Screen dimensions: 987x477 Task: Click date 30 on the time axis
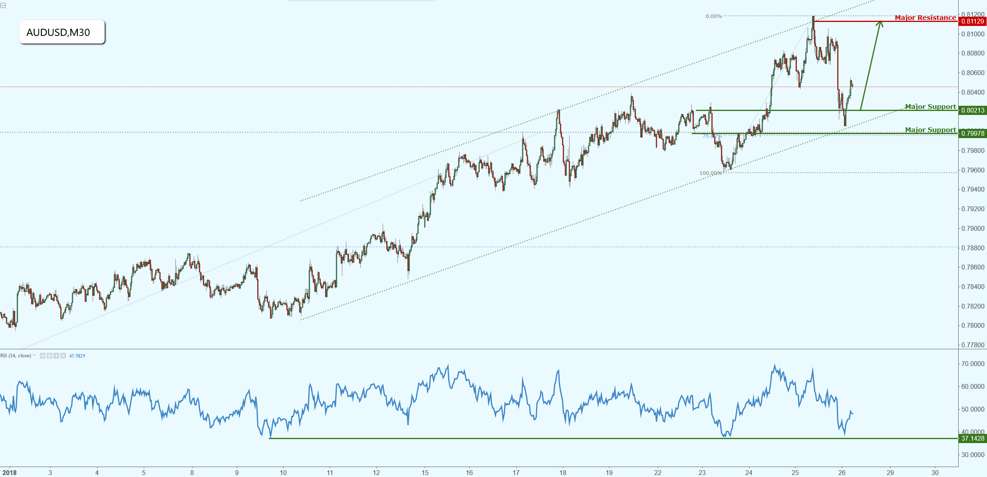(x=935, y=473)
